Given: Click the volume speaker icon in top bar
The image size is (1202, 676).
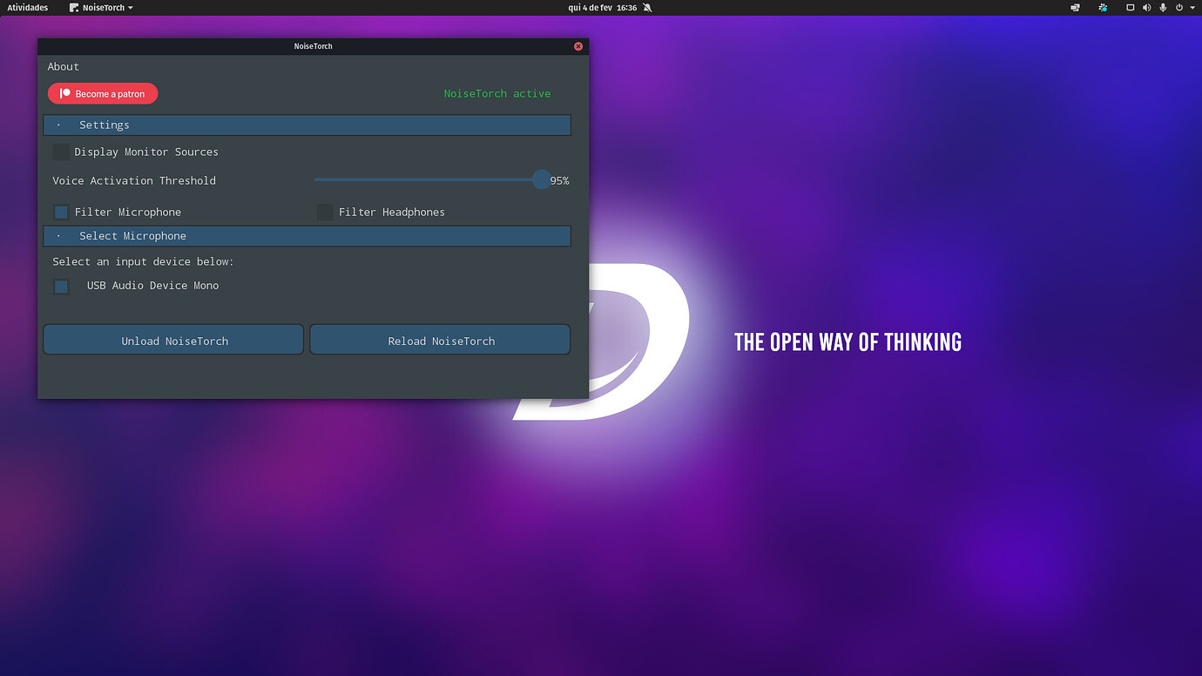Looking at the screenshot, I should pos(1146,8).
